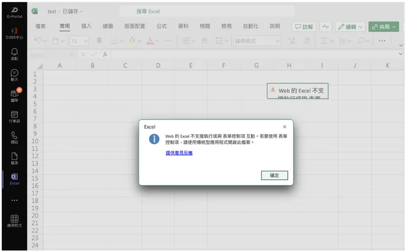Click the Undo arrow icon
Image resolution: width=406 pixels, height=252 pixels.
[37, 41]
